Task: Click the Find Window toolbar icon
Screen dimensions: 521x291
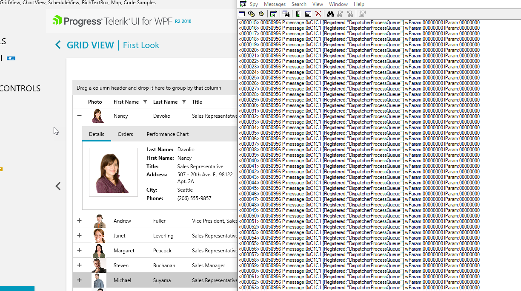Action: click(286, 14)
